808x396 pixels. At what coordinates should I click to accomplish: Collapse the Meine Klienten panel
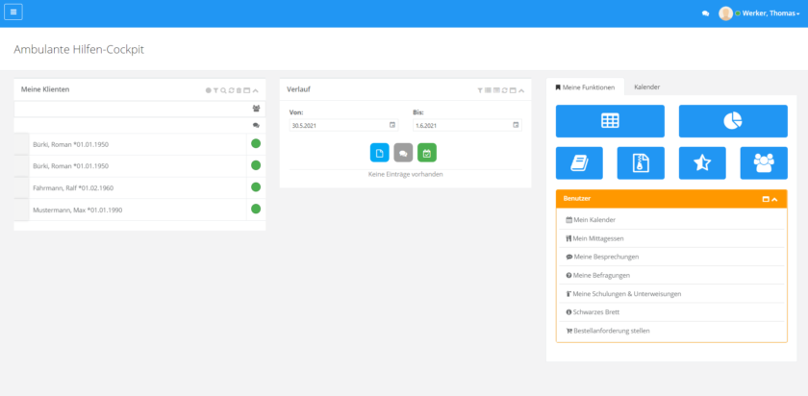coord(255,90)
